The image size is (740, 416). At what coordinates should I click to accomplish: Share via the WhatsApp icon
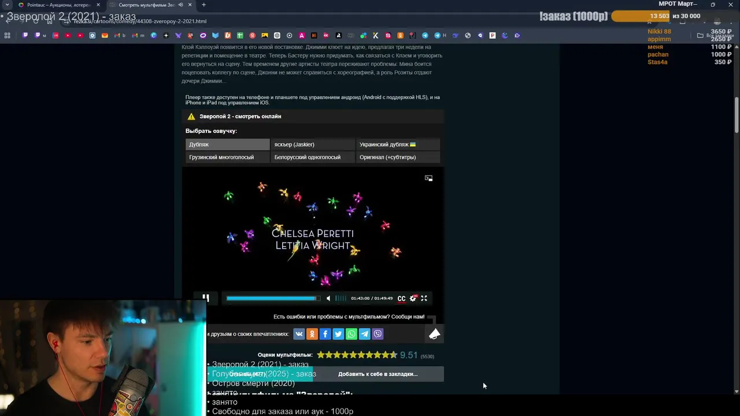351,334
